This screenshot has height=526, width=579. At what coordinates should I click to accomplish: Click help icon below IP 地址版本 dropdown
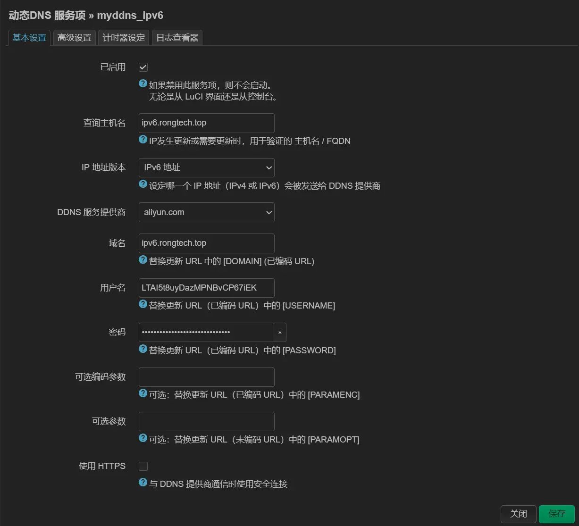click(143, 184)
